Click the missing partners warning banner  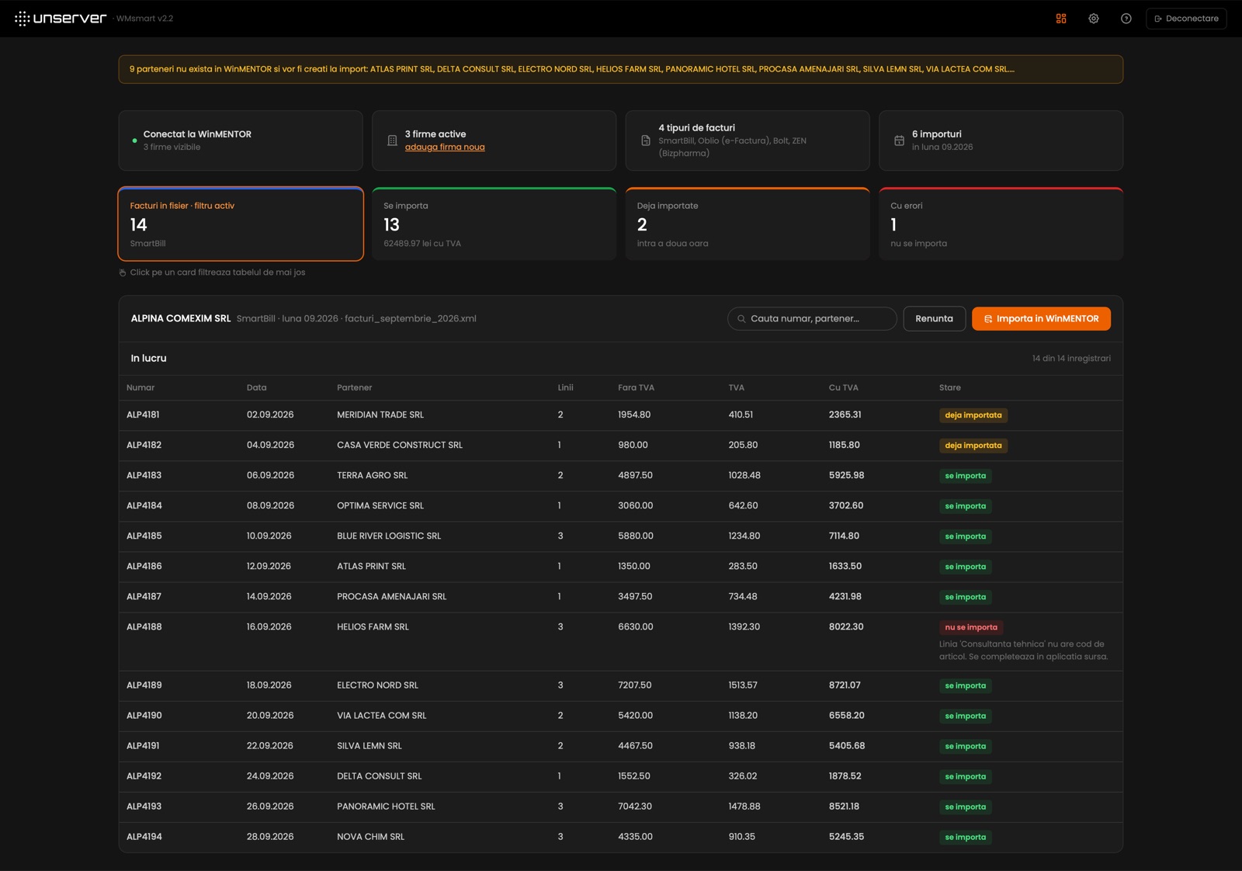coord(621,69)
